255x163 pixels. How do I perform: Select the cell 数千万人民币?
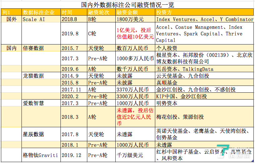pyautogui.click(x=135, y=69)
